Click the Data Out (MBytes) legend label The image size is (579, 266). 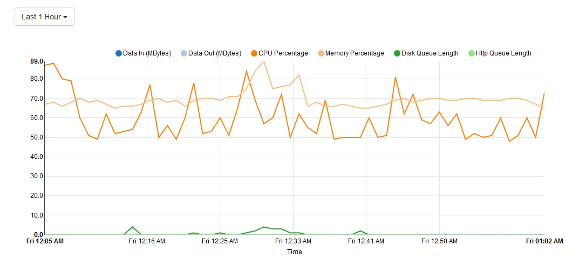point(215,53)
